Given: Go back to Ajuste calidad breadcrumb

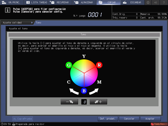Looking at the screenshot, I should (17, 23).
